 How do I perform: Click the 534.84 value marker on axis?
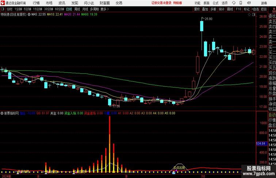click(261, 144)
